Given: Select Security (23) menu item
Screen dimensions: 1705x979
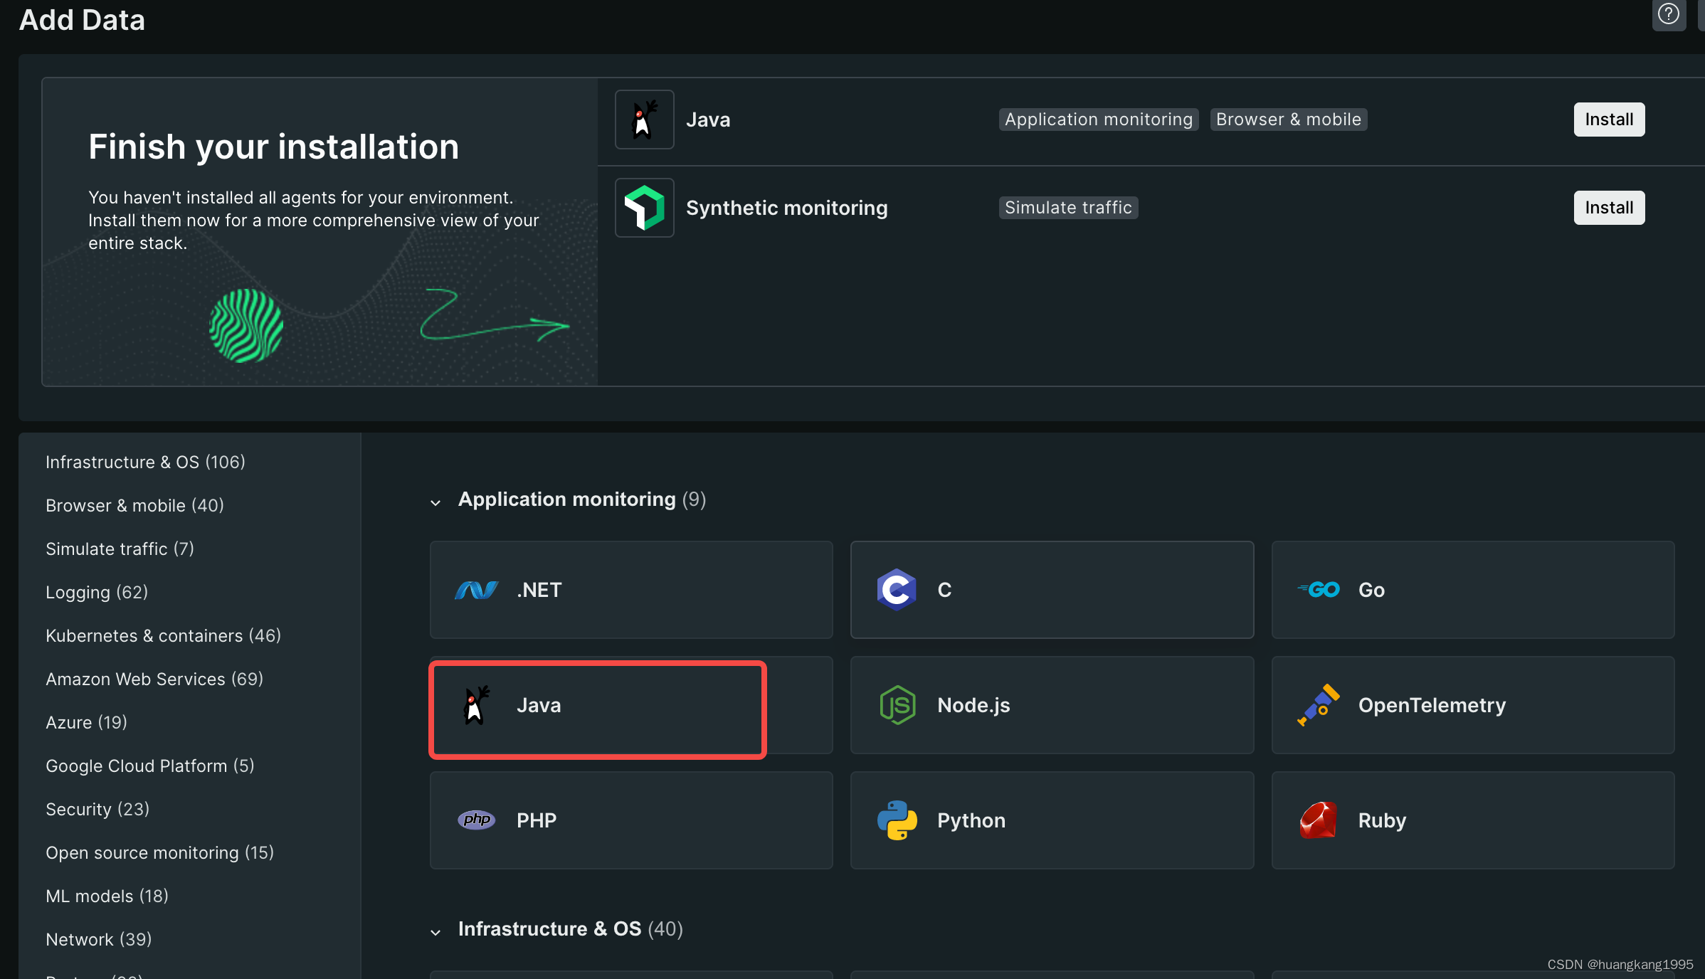Looking at the screenshot, I should [97, 809].
